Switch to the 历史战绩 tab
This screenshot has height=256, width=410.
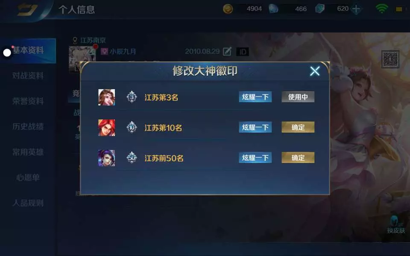tap(28, 126)
